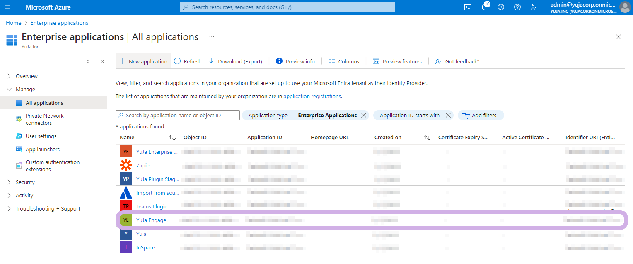The width and height of the screenshot is (633, 264).
Task: Select User settings in the sidebar
Action: (41, 136)
